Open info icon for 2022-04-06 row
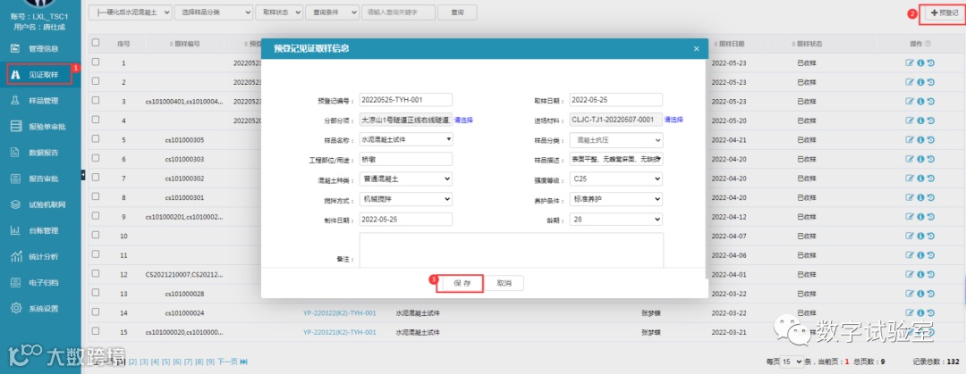Image resolution: width=966 pixels, height=374 pixels. 920,255
